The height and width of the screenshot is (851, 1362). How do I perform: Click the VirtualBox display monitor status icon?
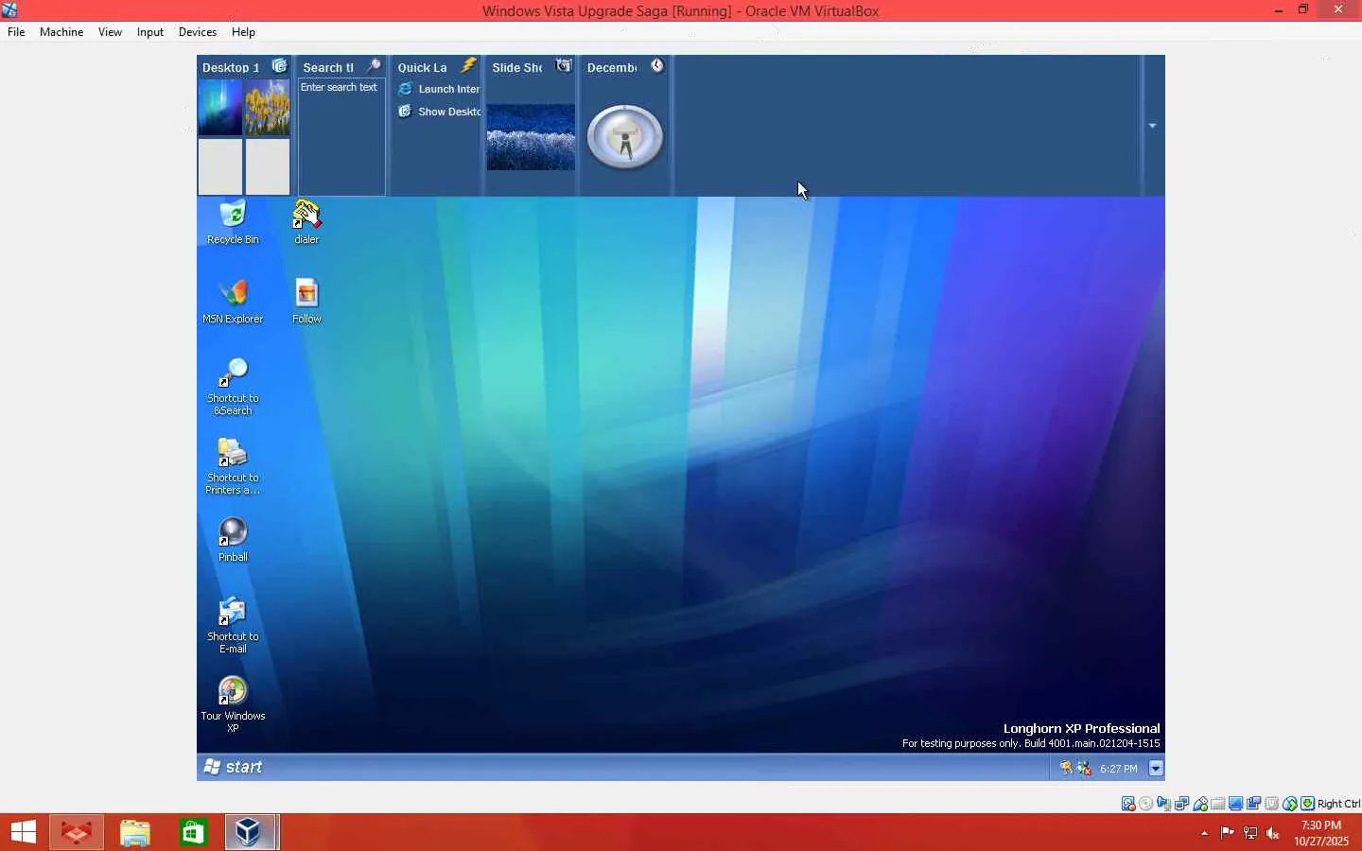coord(1236,804)
